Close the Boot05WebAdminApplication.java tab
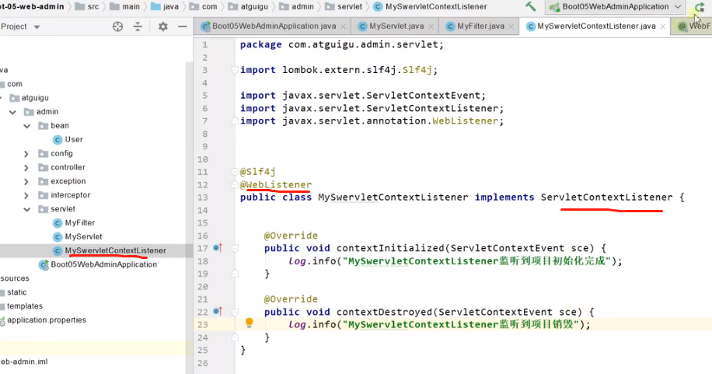This screenshot has height=374, width=712. tap(344, 26)
